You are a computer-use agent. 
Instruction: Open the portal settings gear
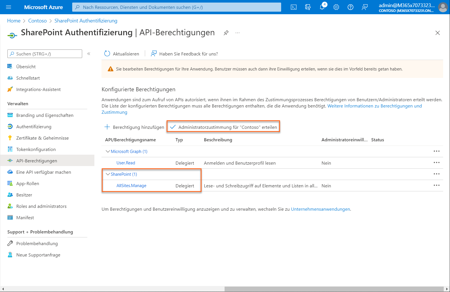(336, 7)
